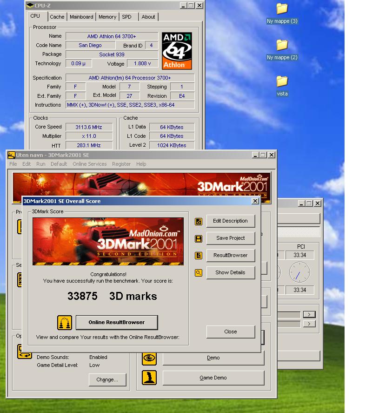Screen dimensions: 372x413
Task: Click the Level 2 1024 KBytes value
Action: pyautogui.click(x=172, y=145)
